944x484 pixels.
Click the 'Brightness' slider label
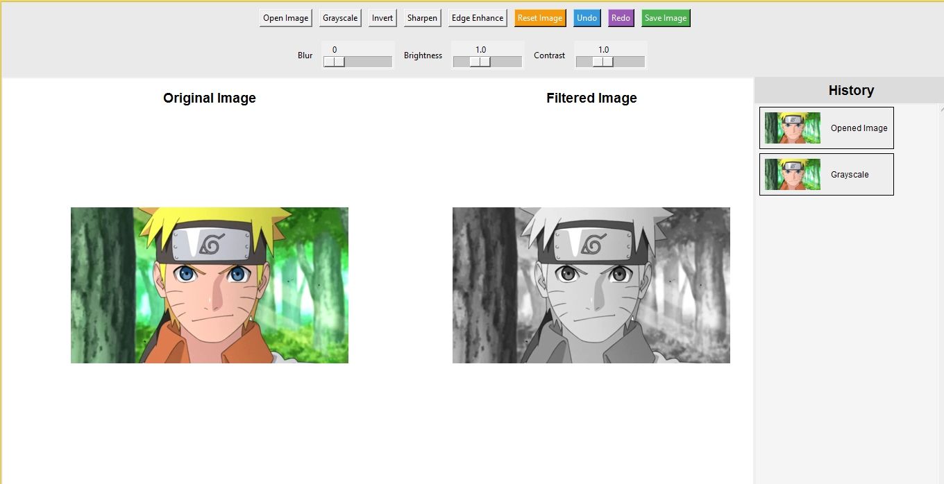click(x=423, y=55)
